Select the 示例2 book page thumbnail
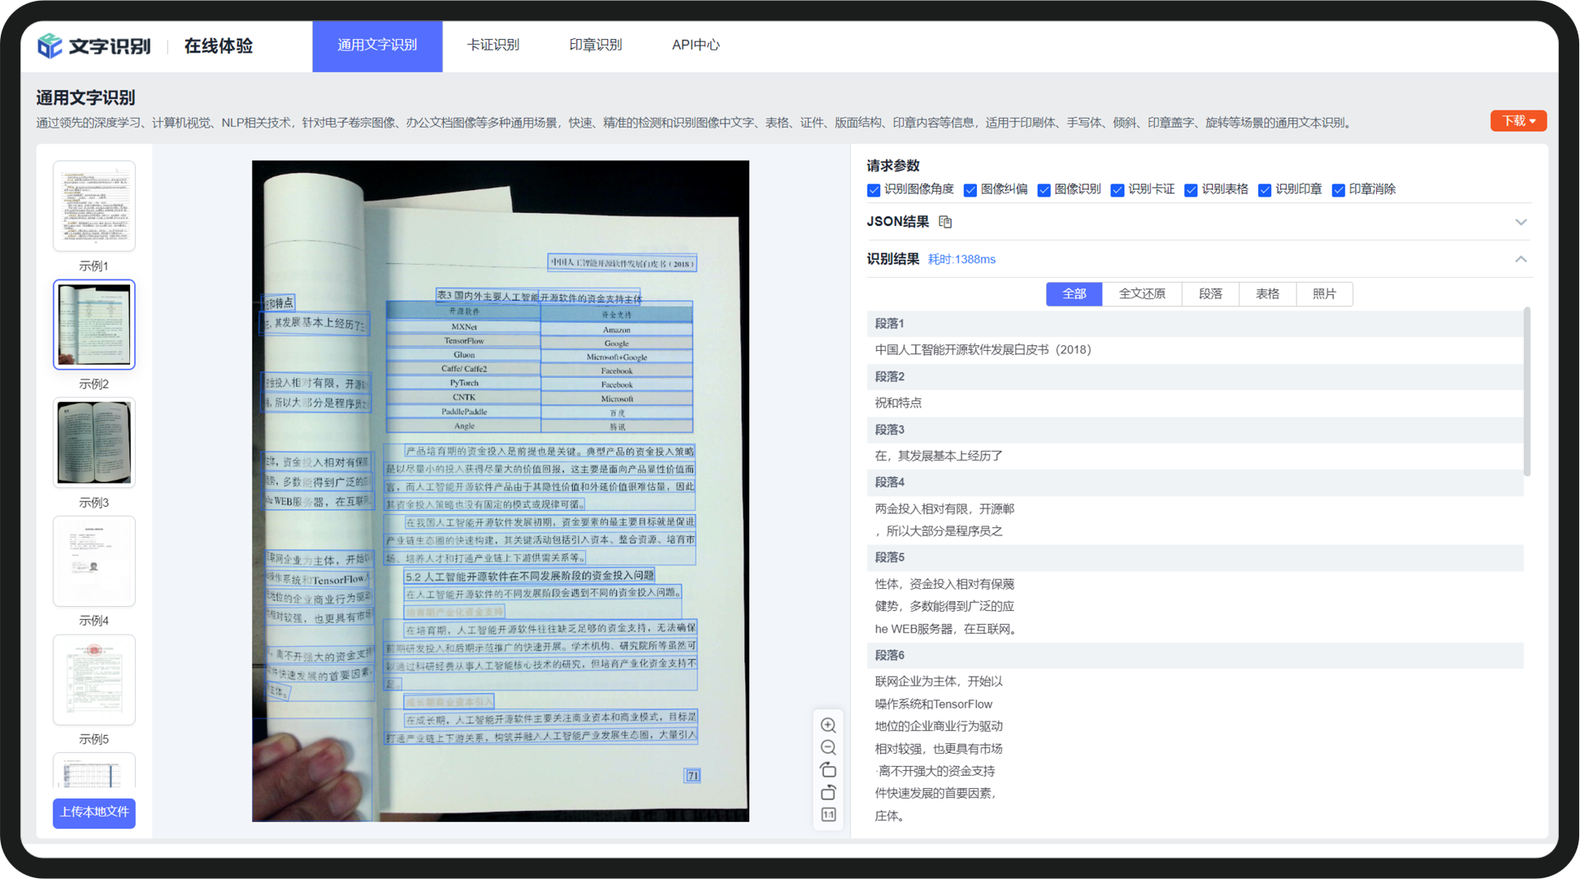This screenshot has height=879, width=1580. click(x=94, y=325)
